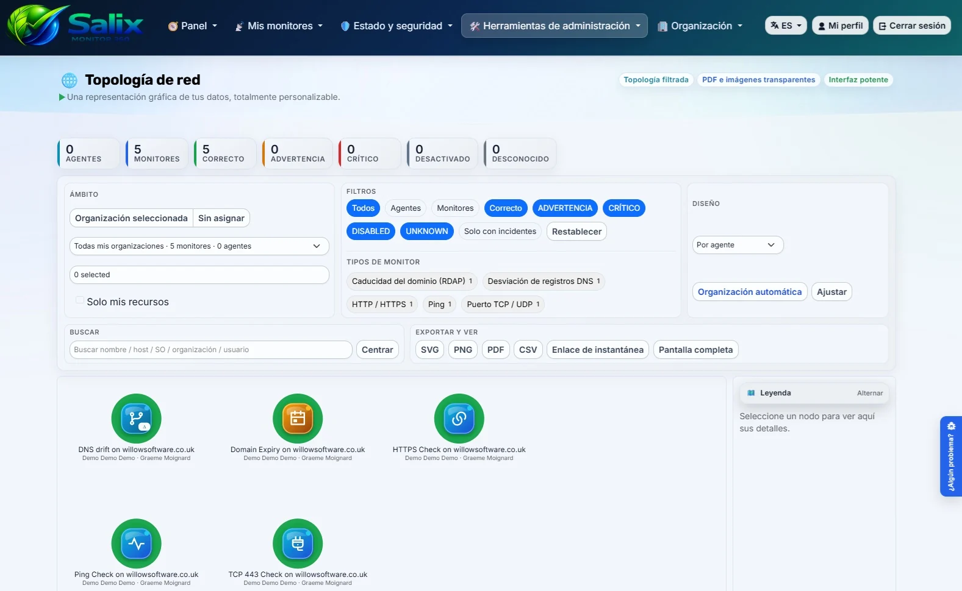This screenshot has height=591, width=962.
Task: Enable the Solo con incidentes filter
Action: (x=500, y=232)
